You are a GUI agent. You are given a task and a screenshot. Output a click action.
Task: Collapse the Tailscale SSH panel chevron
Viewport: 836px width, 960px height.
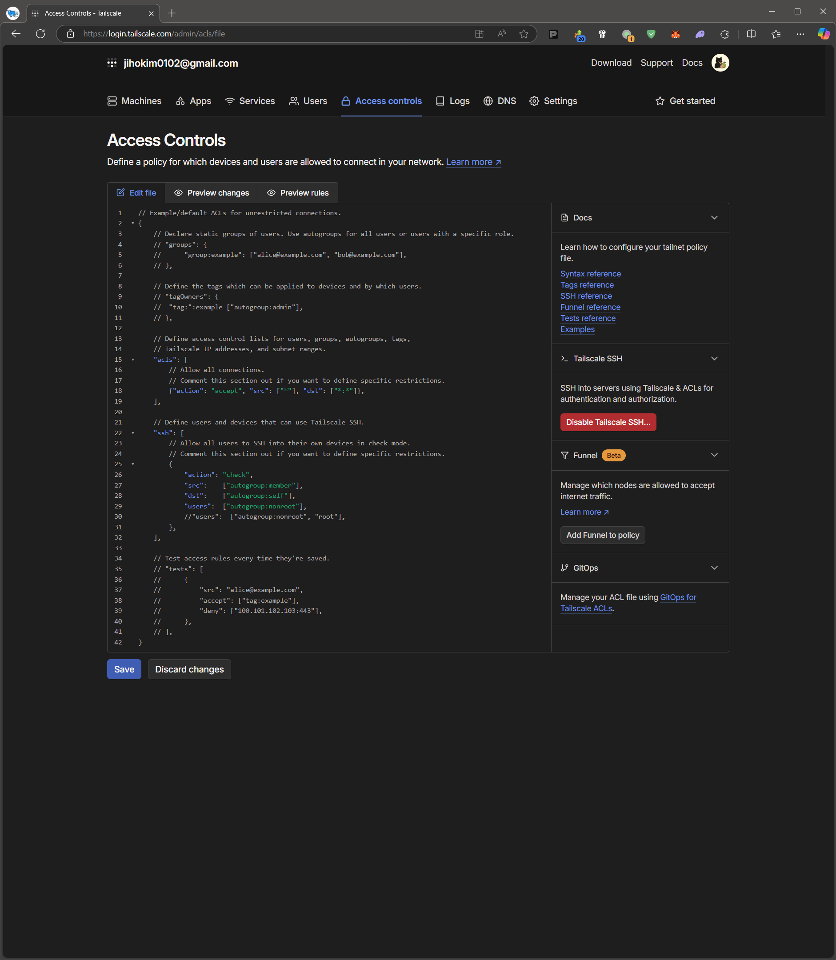tap(714, 358)
